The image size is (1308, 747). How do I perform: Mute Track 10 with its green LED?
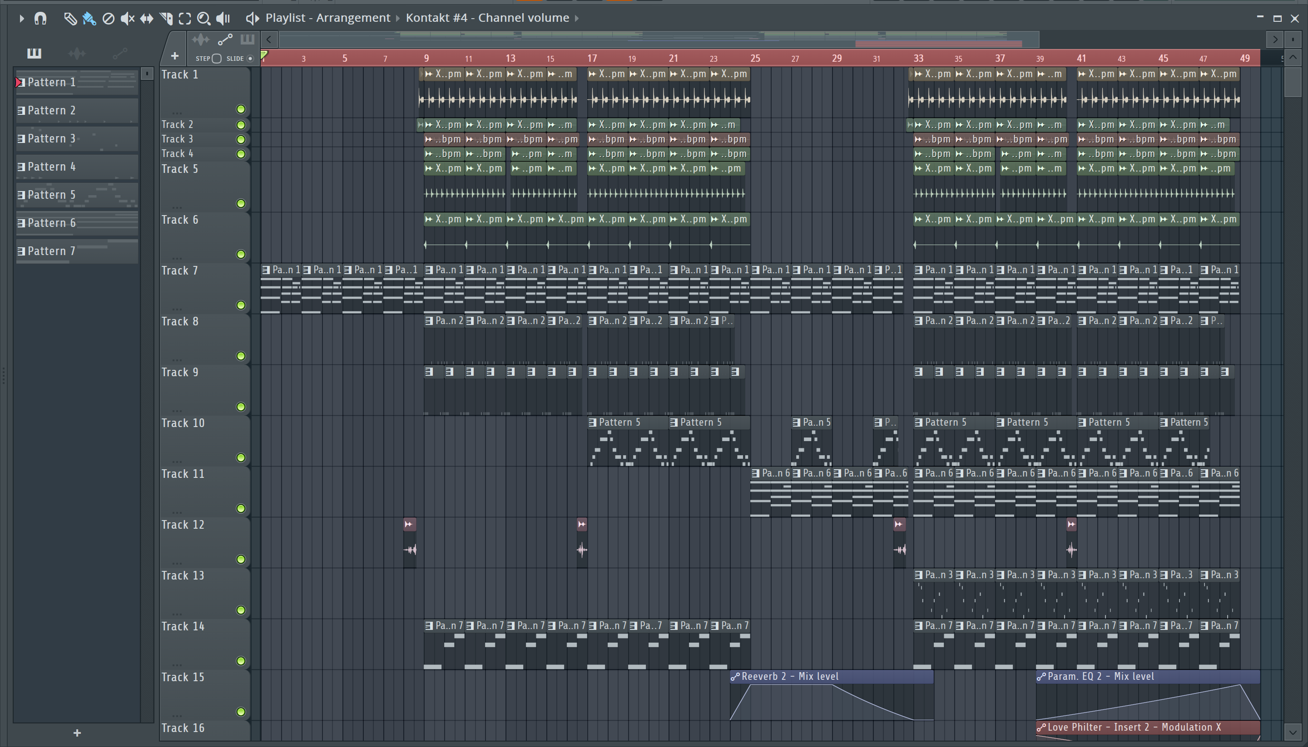[x=241, y=457]
